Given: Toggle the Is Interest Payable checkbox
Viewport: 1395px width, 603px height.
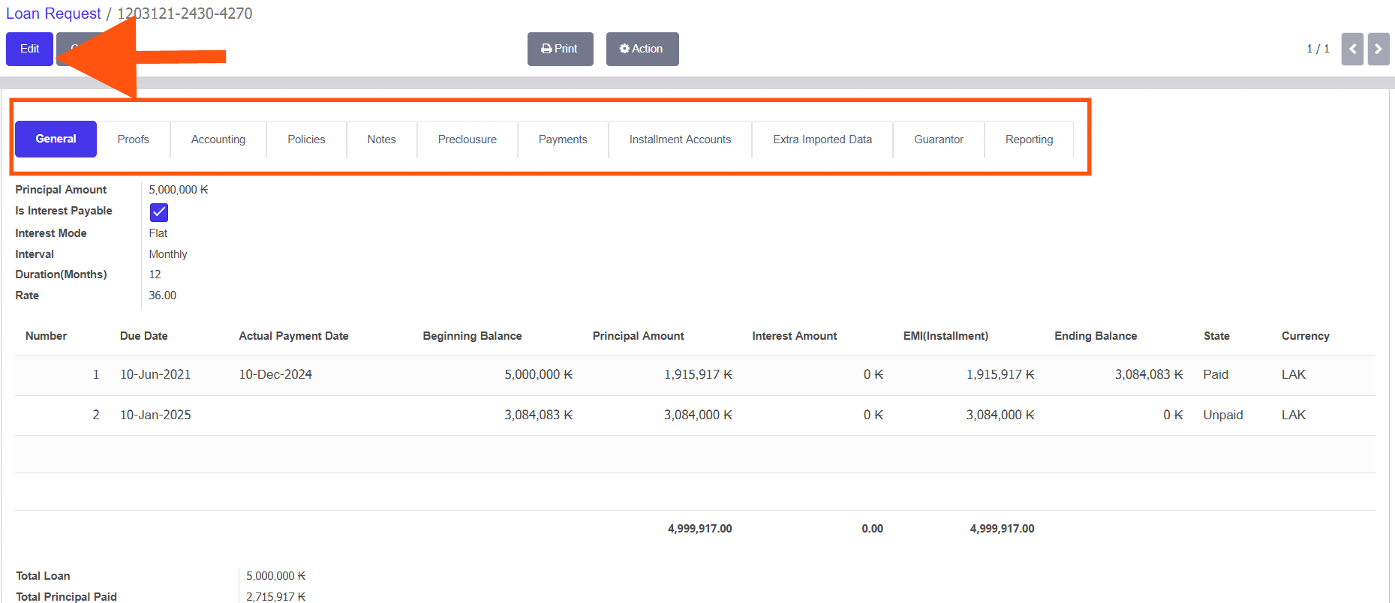Looking at the screenshot, I should click(x=159, y=212).
